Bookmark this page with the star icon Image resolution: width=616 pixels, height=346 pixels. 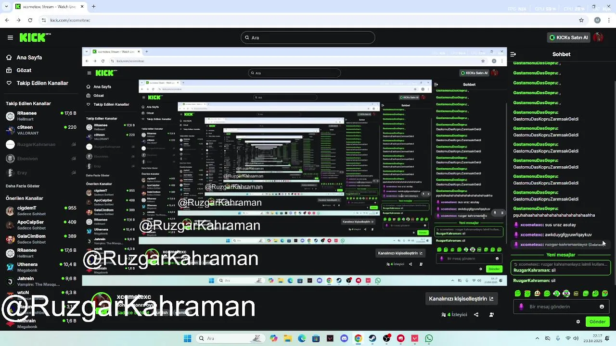(x=581, y=20)
